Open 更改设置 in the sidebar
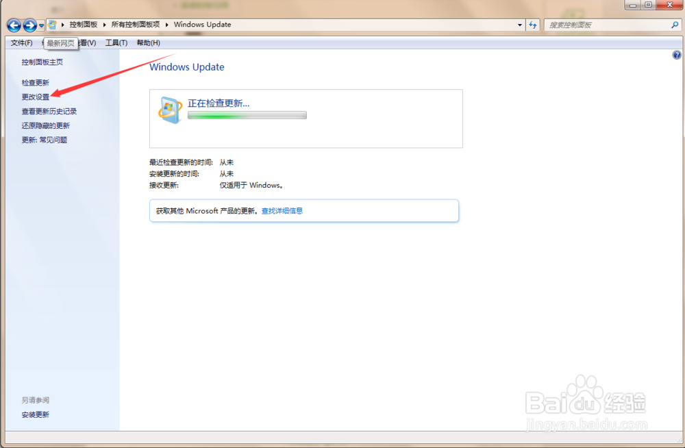The height and width of the screenshot is (448, 685). click(36, 97)
